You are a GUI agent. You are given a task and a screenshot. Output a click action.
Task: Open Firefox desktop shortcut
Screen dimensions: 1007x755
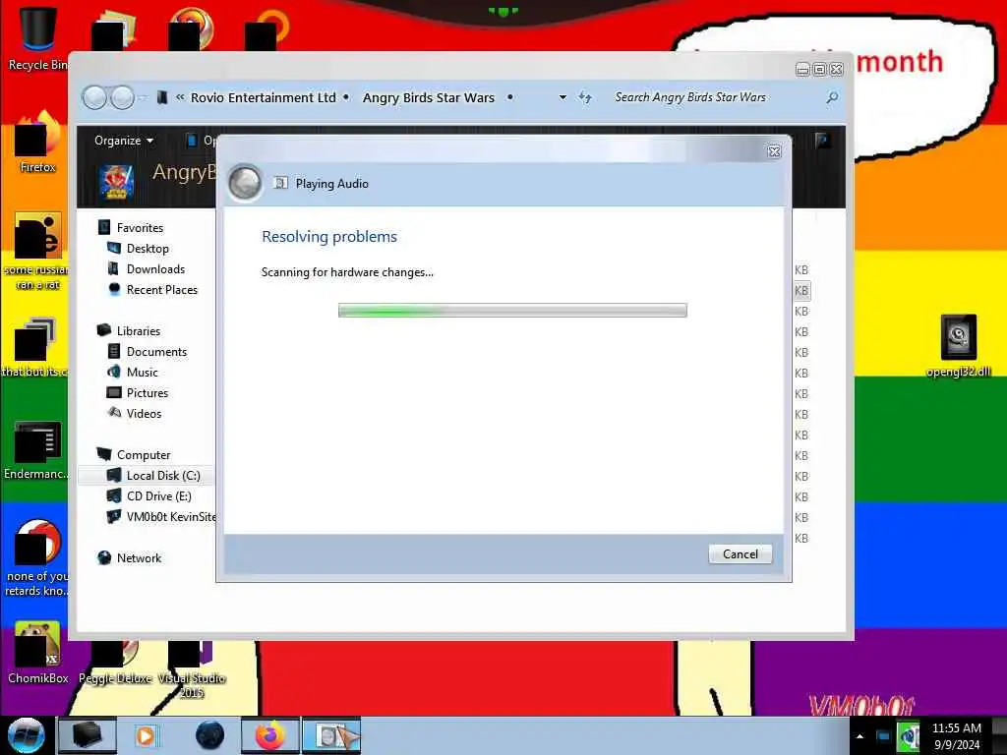(x=37, y=143)
